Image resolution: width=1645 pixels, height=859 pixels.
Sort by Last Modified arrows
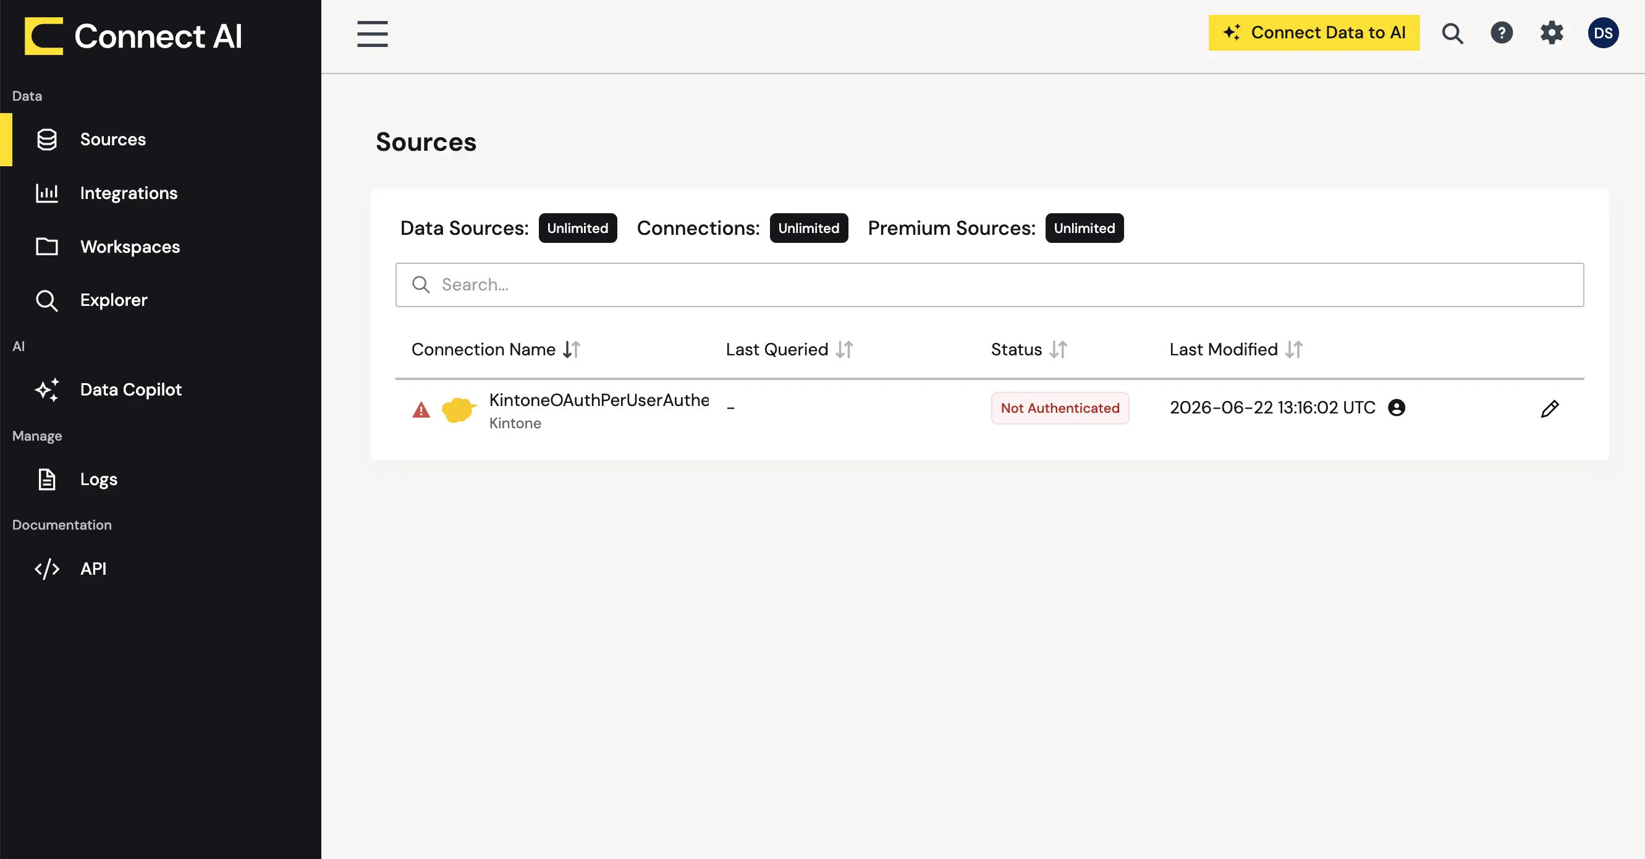click(1294, 349)
